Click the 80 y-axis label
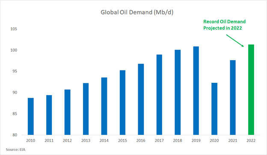Image resolution: width=267 pixels, height=155 pixels. pyautogui.click(x=15, y=135)
